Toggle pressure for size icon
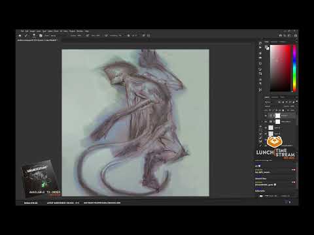The height and width of the screenshot is (235, 314). pyautogui.click(x=144, y=35)
